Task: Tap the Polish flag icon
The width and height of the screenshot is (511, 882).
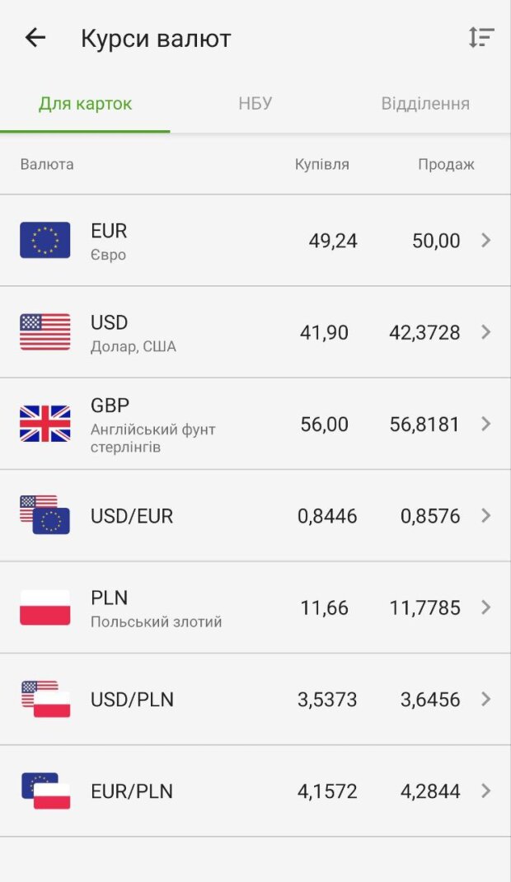Action: (x=45, y=608)
